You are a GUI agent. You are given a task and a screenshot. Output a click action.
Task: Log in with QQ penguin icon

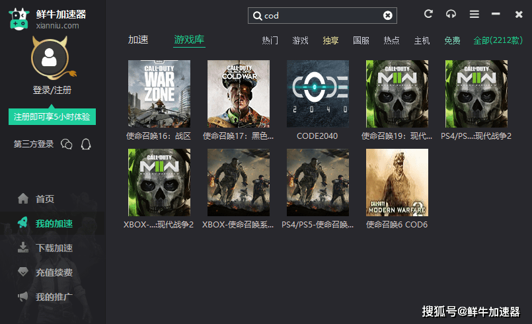86,144
